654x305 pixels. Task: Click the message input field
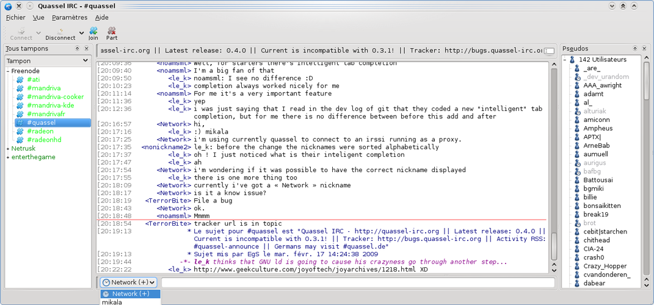pyautogui.click(x=358, y=282)
